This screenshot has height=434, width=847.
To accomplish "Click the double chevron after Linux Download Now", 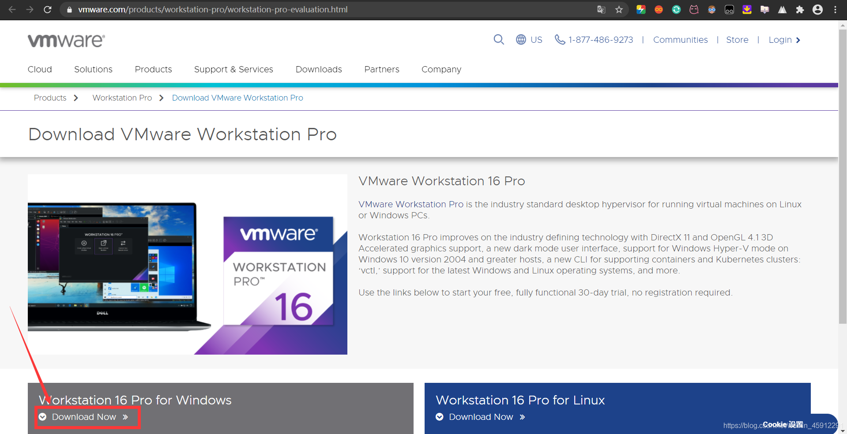I will [523, 417].
